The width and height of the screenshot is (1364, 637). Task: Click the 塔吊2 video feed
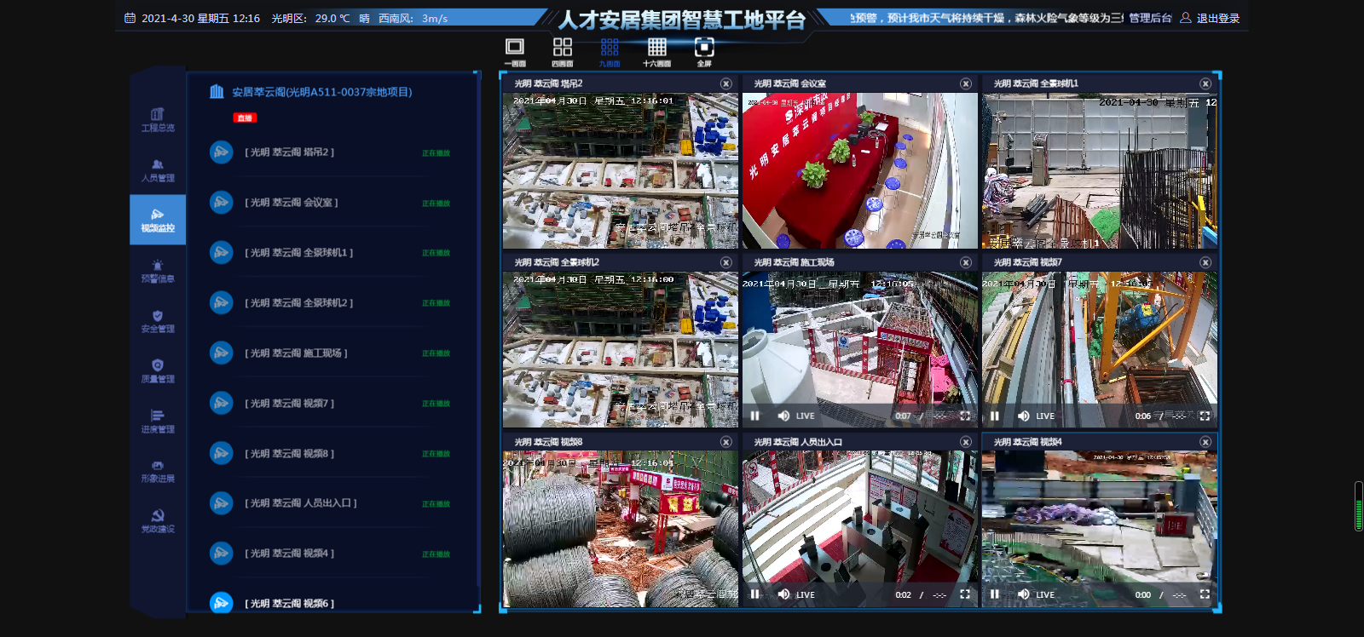point(621,170)
